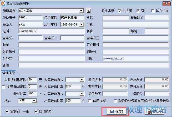Click the 备注 input field
The width and height of the screenshot is (172, 117).
94,65
